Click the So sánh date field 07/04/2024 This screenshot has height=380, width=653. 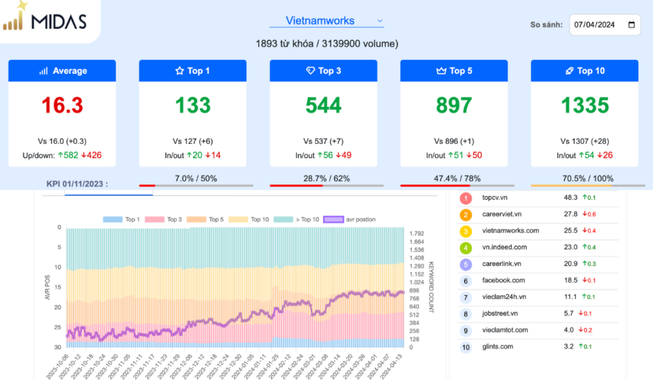pos(605,25)
